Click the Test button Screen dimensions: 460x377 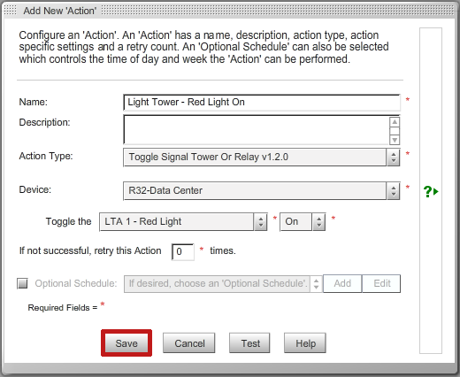tap(249, 343)
